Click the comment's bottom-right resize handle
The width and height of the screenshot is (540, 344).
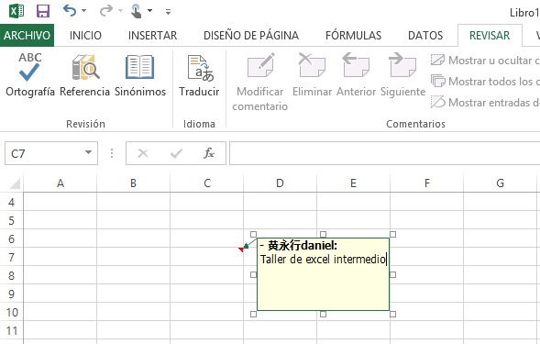[392, 314]
